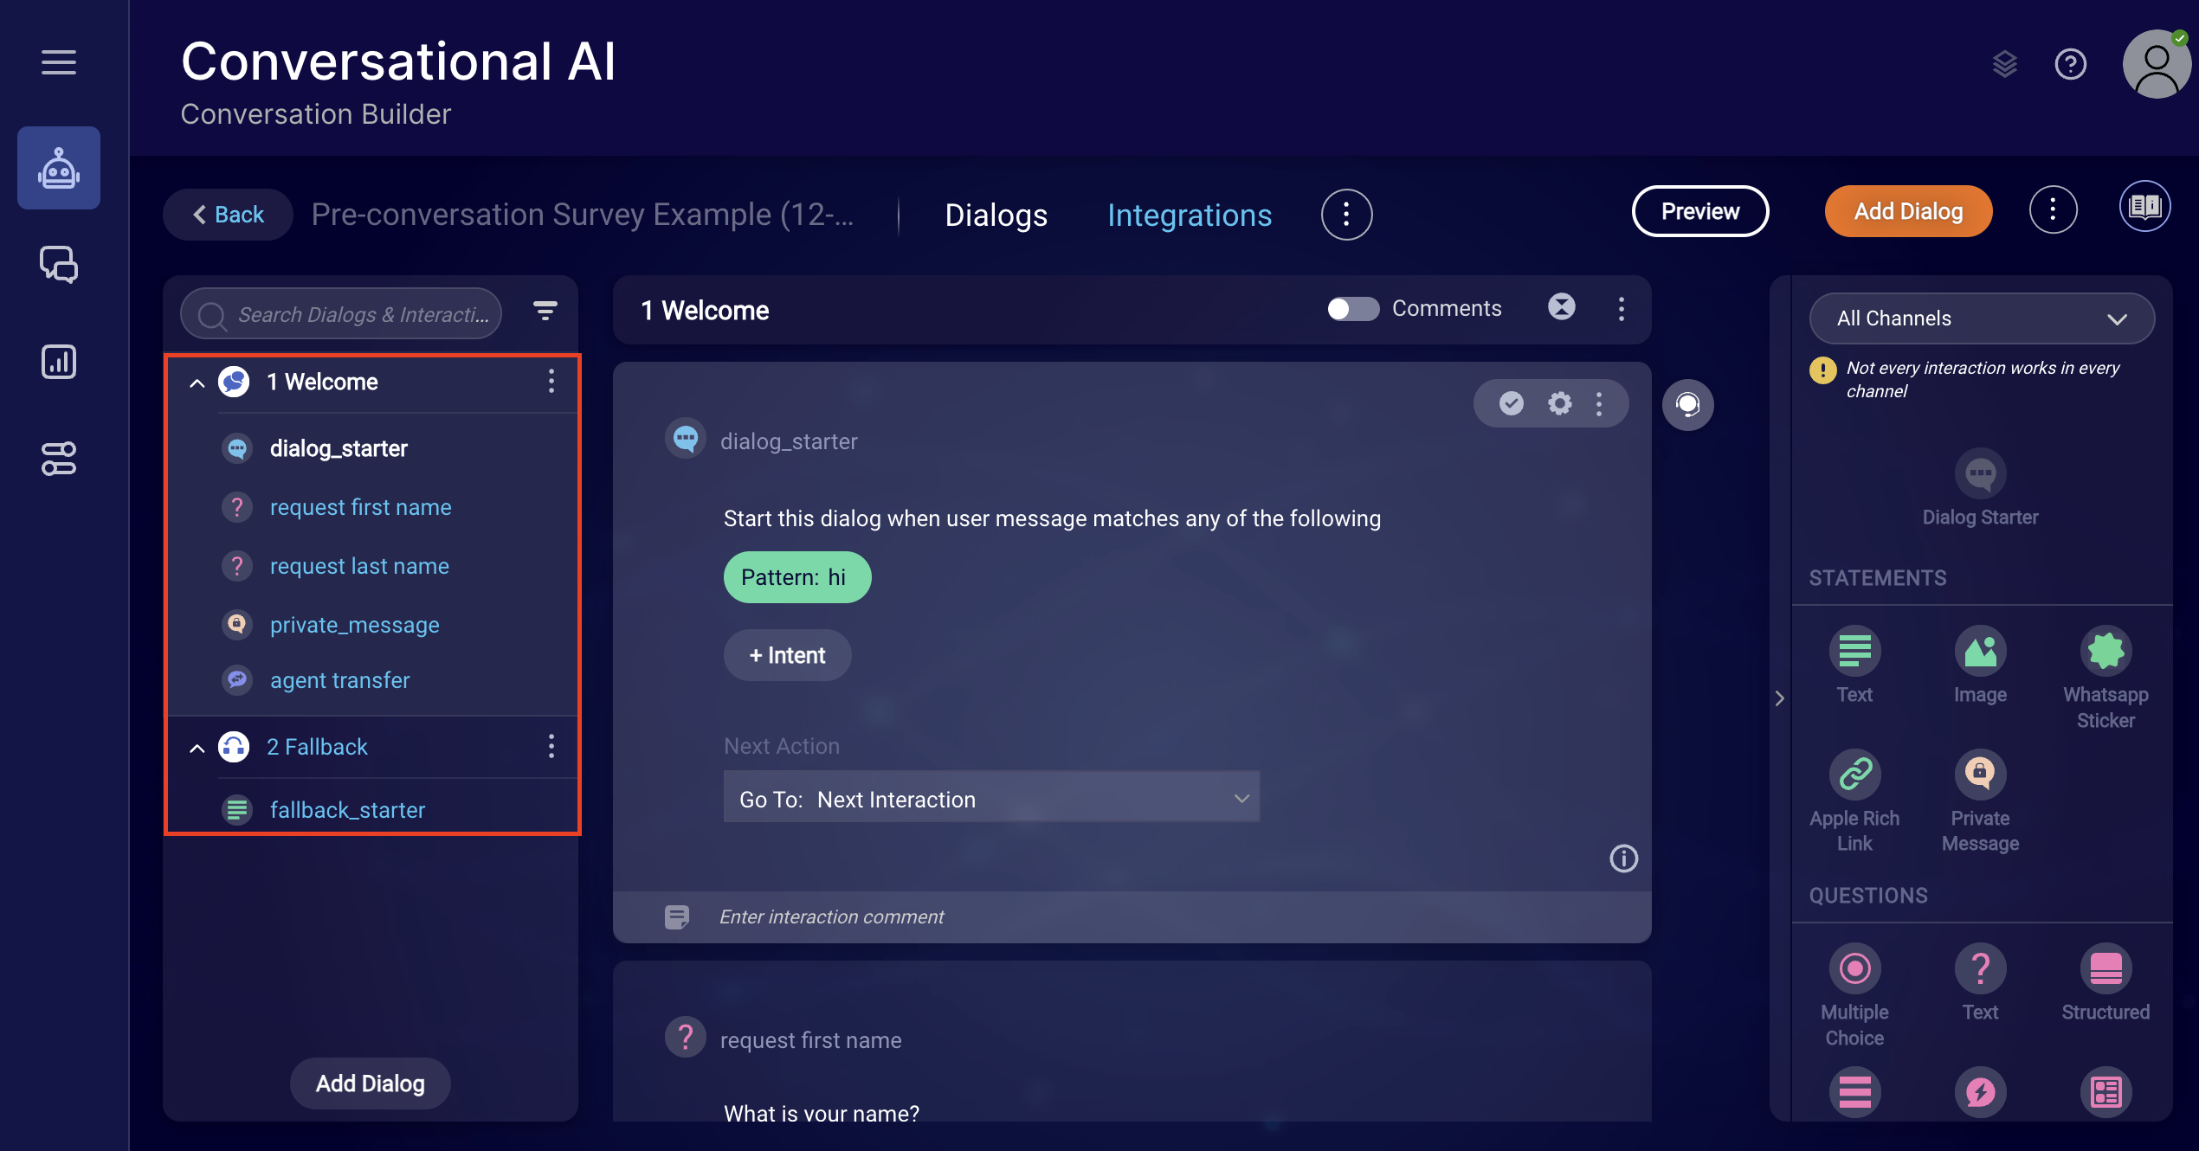Click the Enter interaction comment field
Screen dimensions: 2199x1151
tap(952, 916)
